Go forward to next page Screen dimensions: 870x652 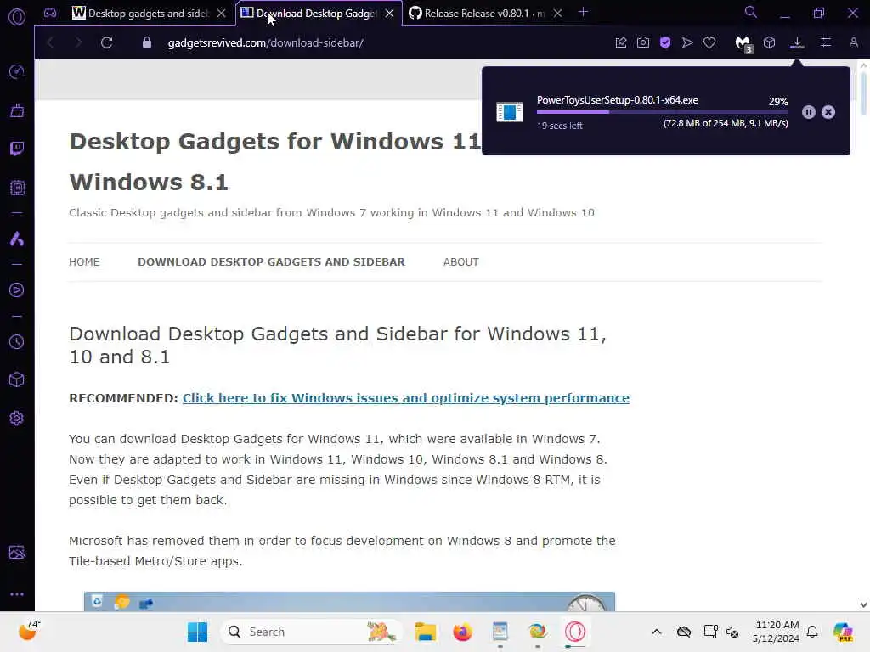tap(78, 42)
